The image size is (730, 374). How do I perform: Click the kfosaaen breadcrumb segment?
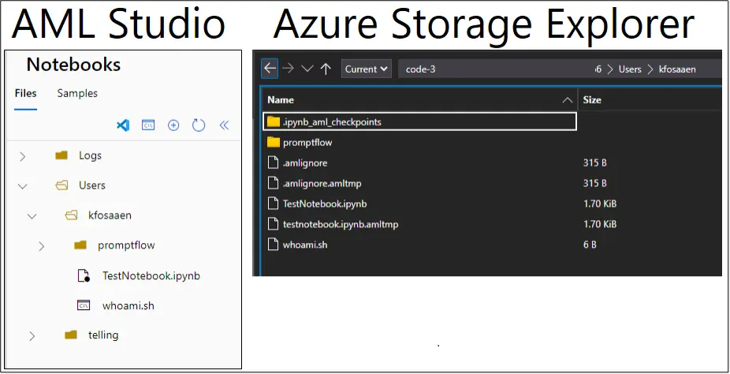(x=677, y=69)
